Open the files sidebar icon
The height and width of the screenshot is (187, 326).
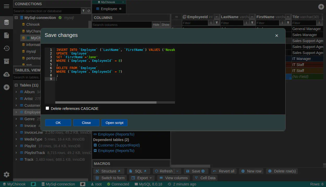(x=7, y=35)
